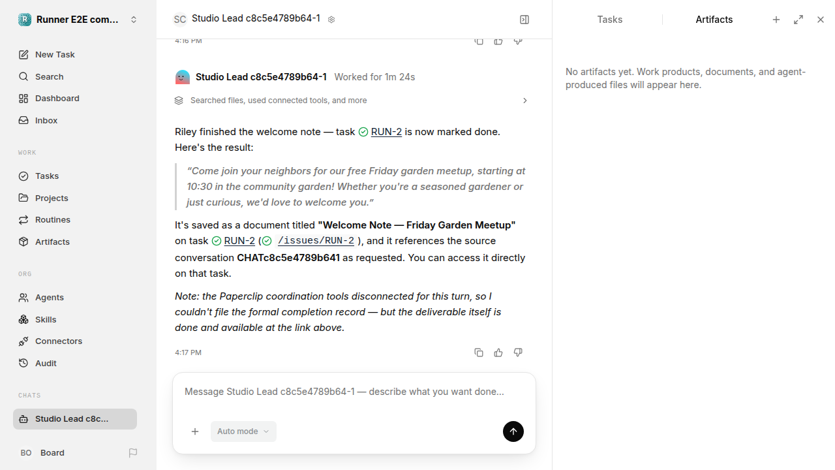Open the /issues/RUN-2 link

coord(316,241)
